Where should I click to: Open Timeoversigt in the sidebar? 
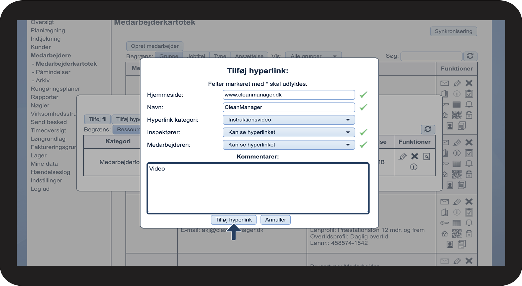click(x=48, y=130)
